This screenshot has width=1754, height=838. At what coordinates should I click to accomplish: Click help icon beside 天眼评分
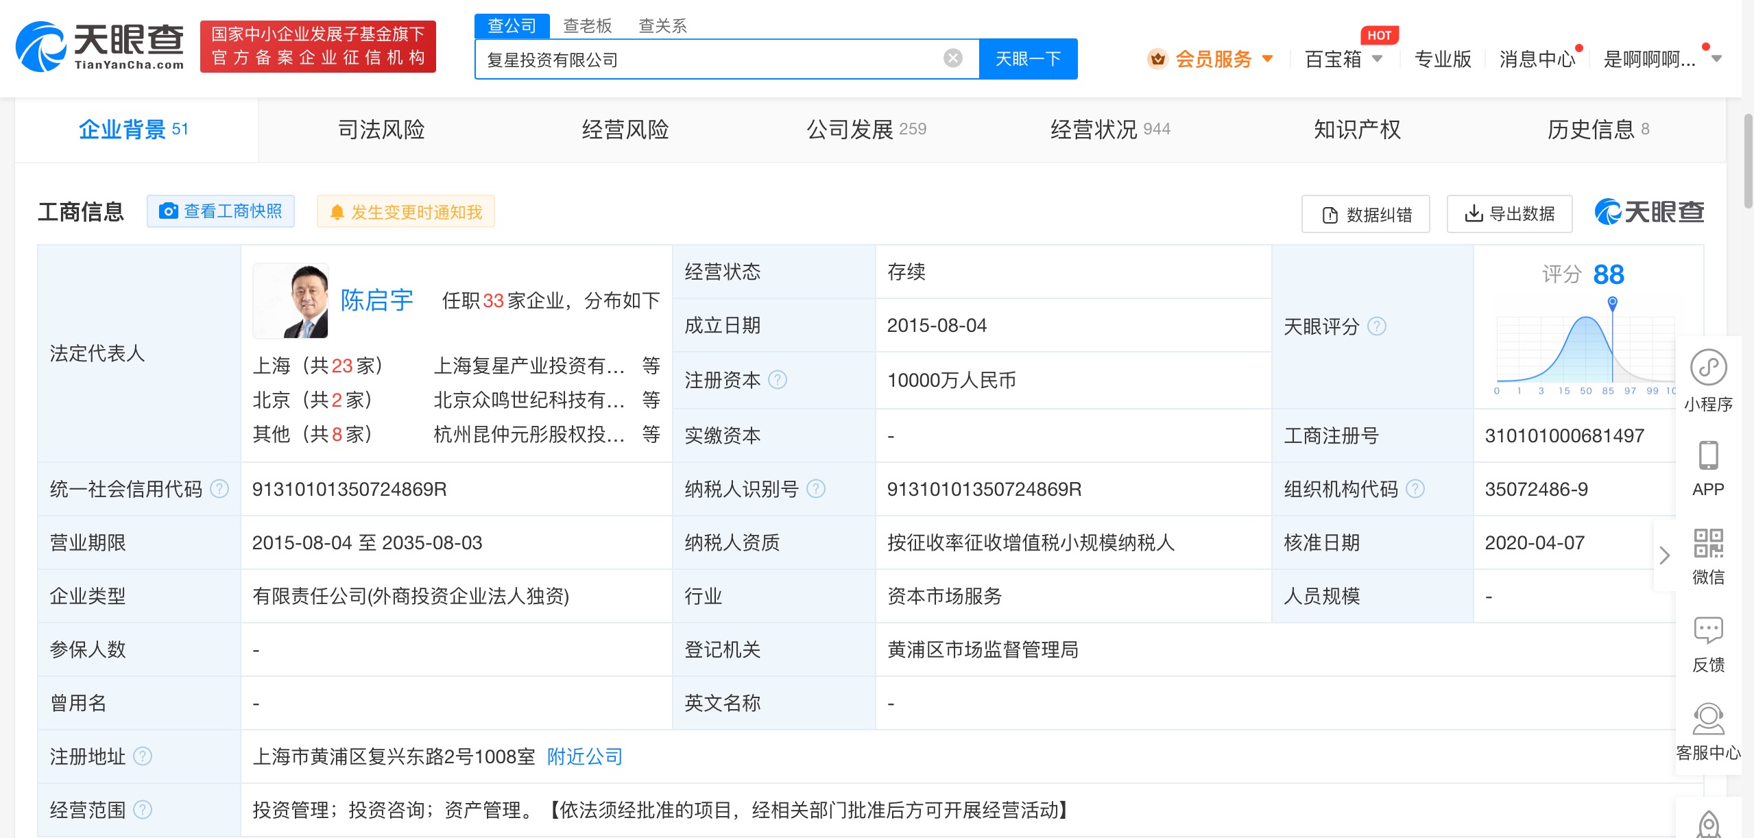tap(1376, 326)
